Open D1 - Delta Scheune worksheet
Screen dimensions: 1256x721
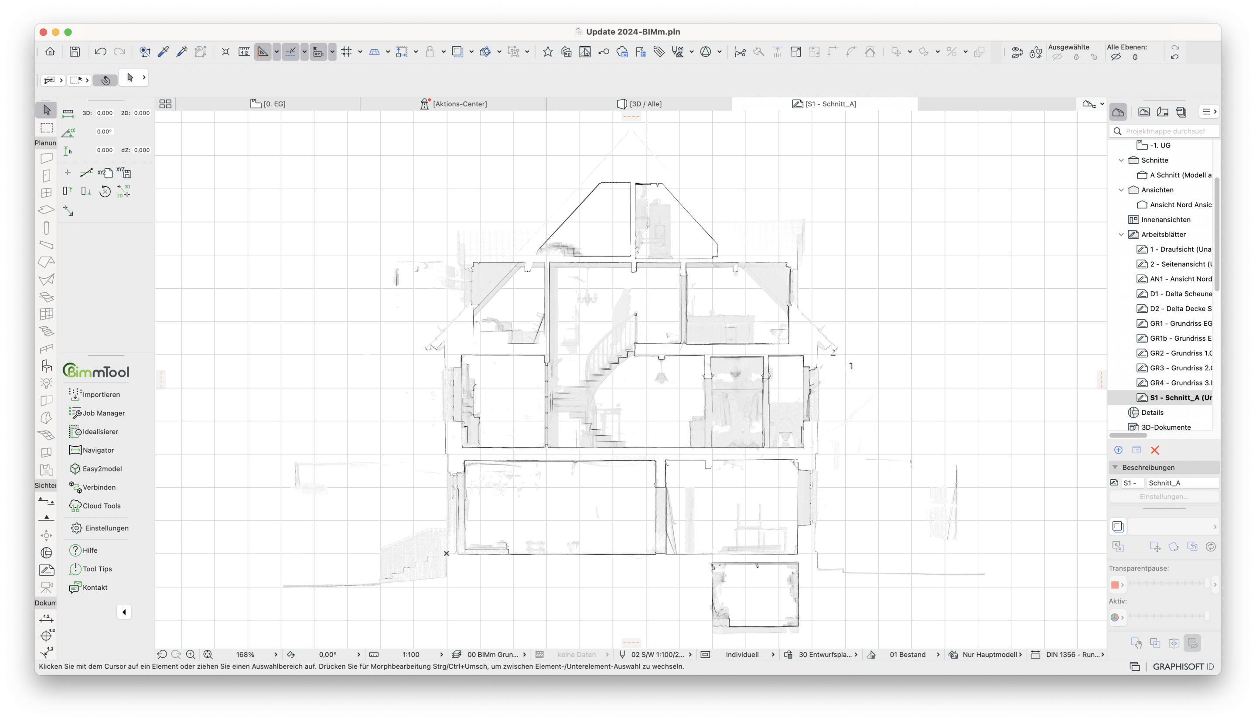coord(1174,294)
